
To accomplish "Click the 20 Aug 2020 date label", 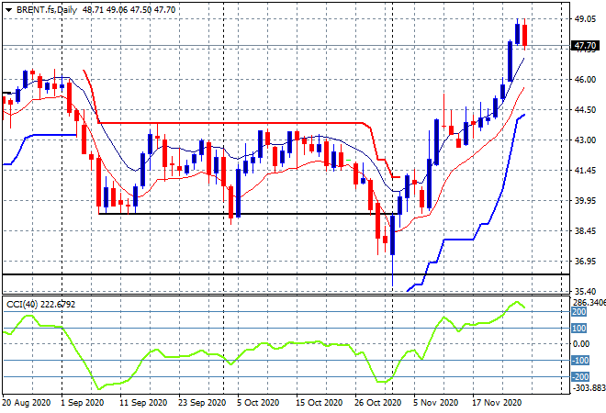I will click(x=27, y=403).
